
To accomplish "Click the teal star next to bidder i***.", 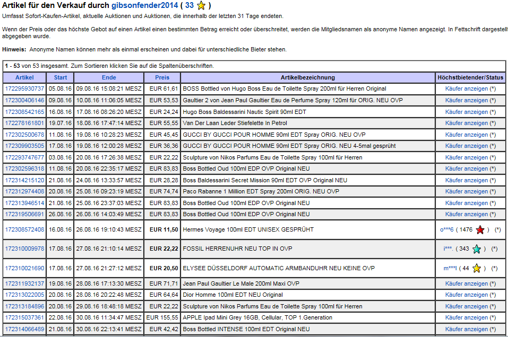I will [477, 249].
